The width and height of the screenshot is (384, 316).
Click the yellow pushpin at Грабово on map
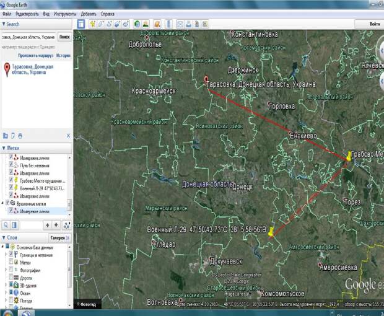pos(349,157)
